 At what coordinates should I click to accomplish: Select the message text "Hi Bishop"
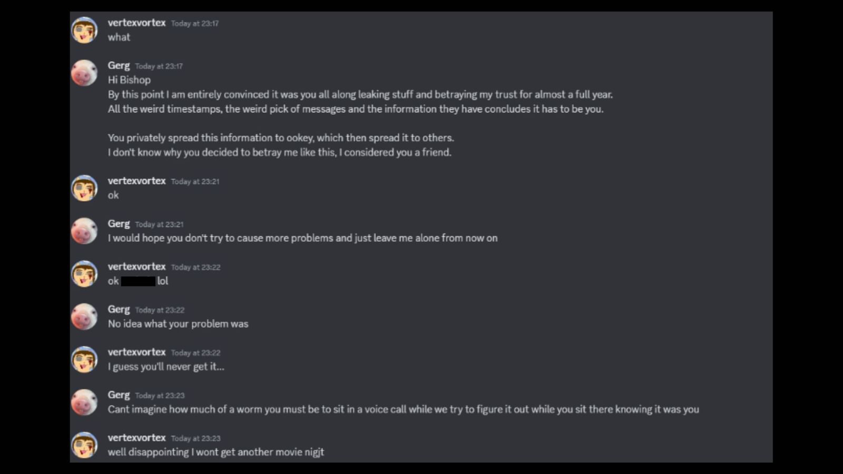(x=129, y=80)
